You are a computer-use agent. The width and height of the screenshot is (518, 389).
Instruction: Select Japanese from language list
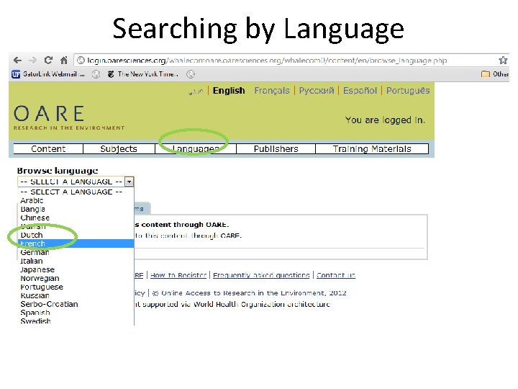tap(76, 269)
